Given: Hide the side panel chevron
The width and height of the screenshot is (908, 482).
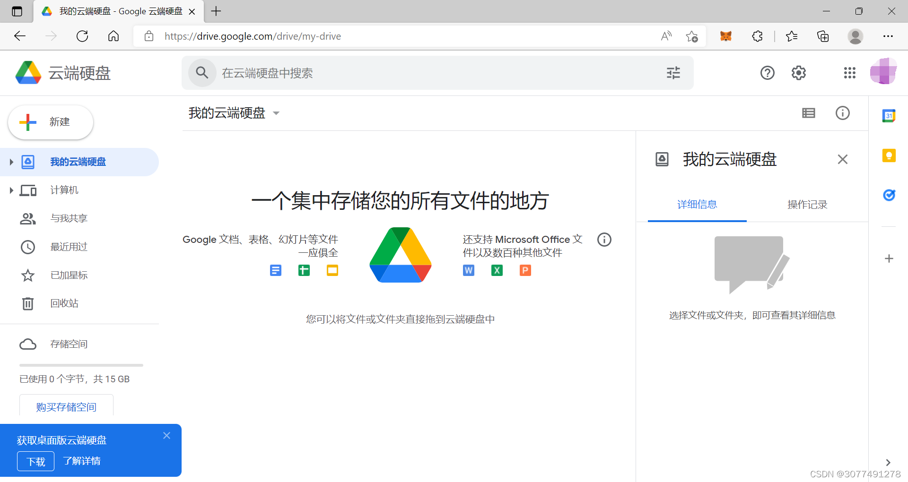Looking at the screenshot, I should tap(888, 463).
